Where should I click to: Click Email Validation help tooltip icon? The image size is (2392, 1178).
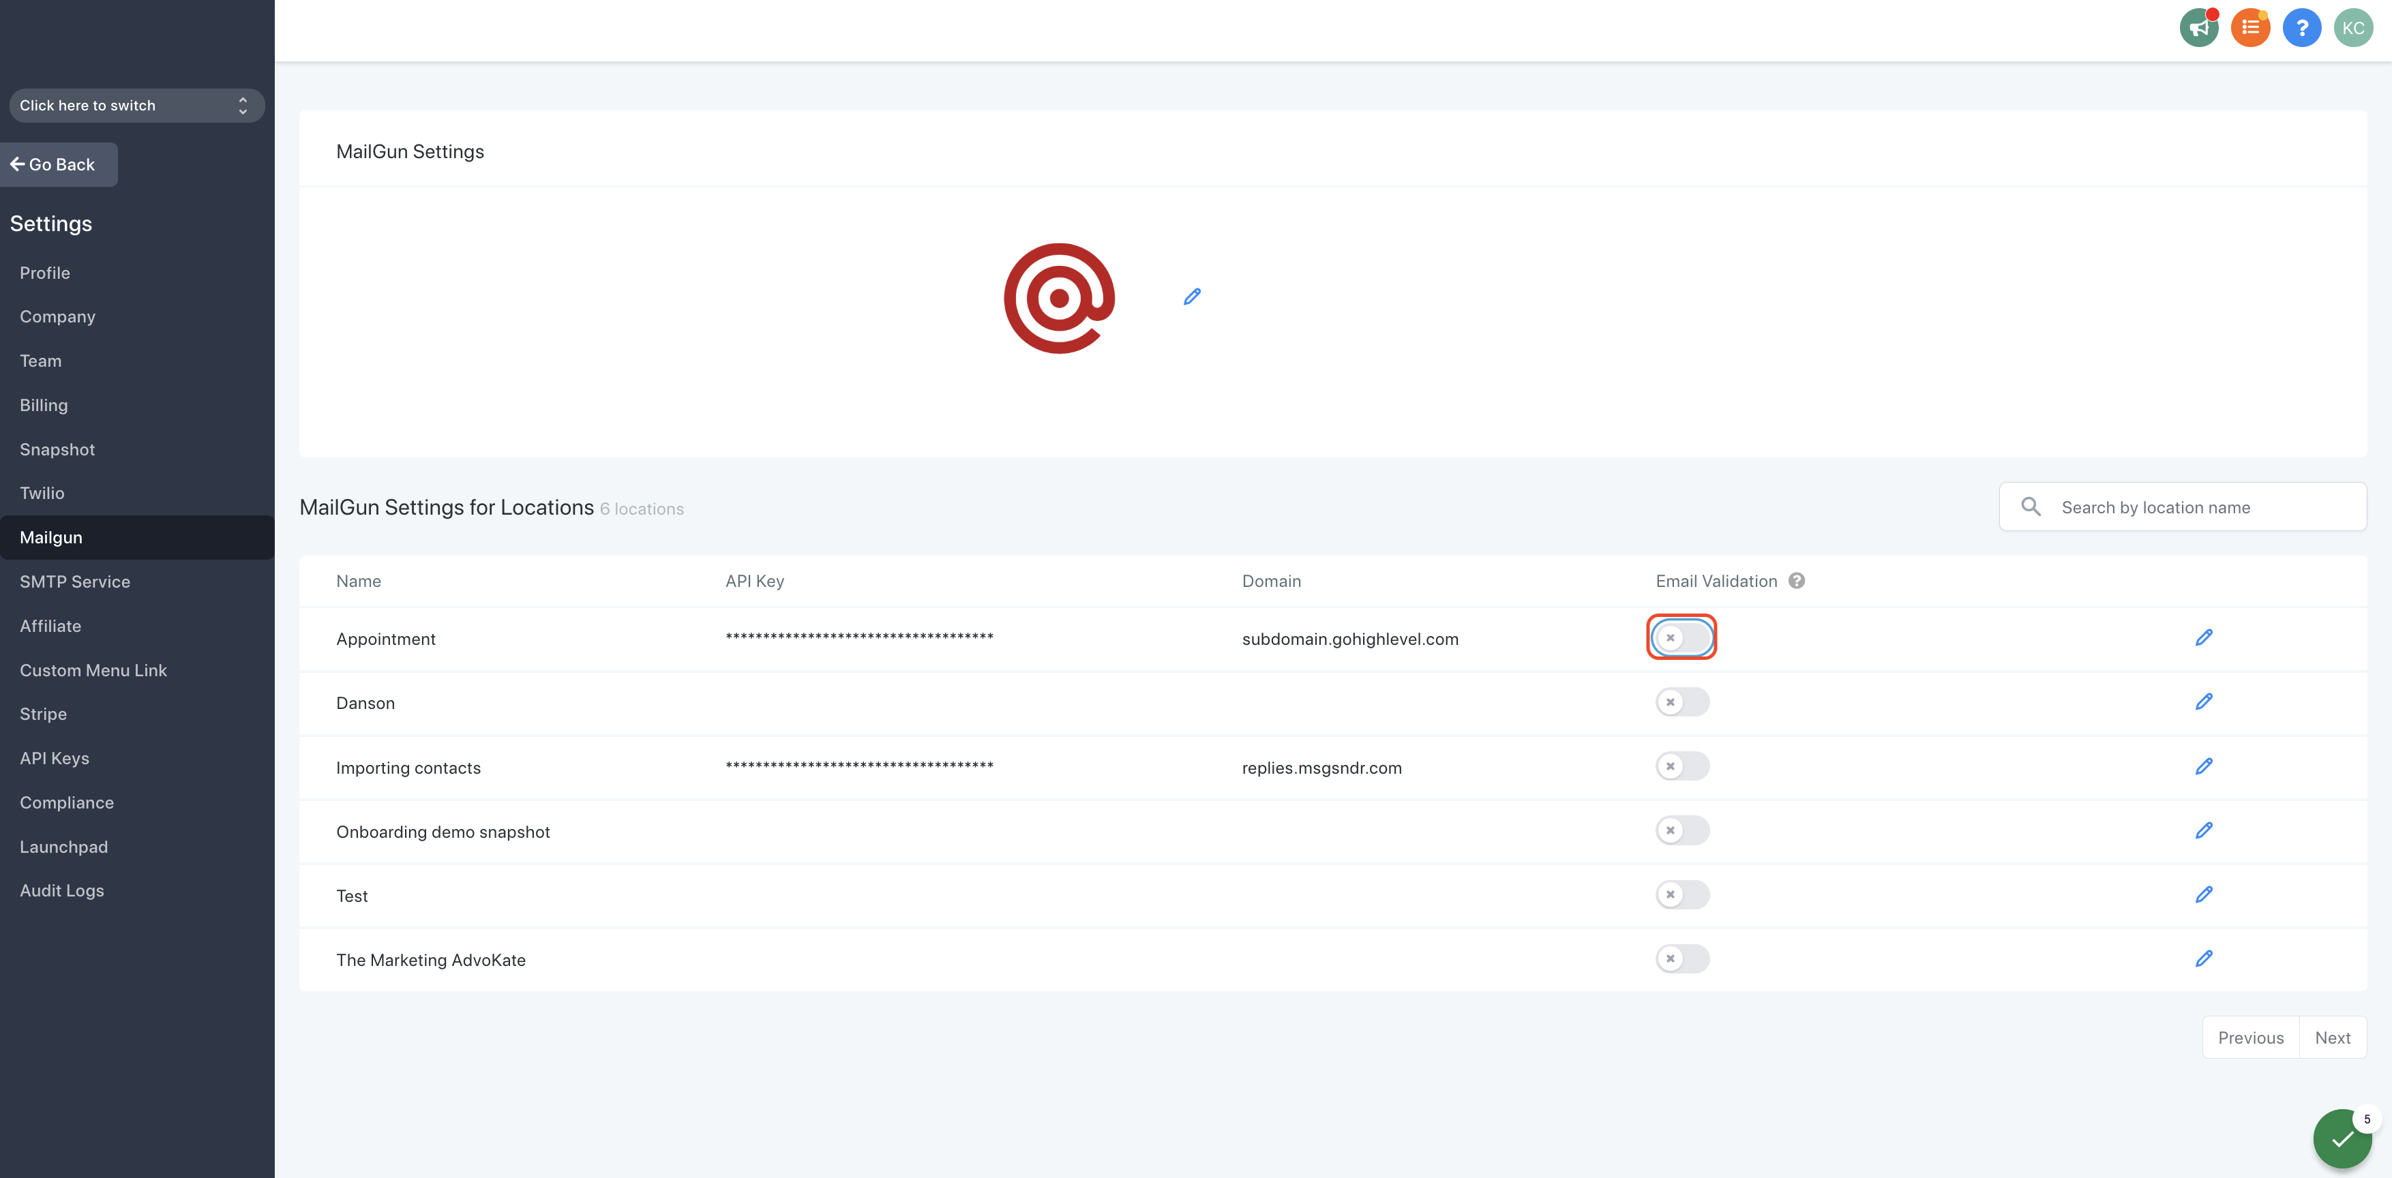(1797, 581)
